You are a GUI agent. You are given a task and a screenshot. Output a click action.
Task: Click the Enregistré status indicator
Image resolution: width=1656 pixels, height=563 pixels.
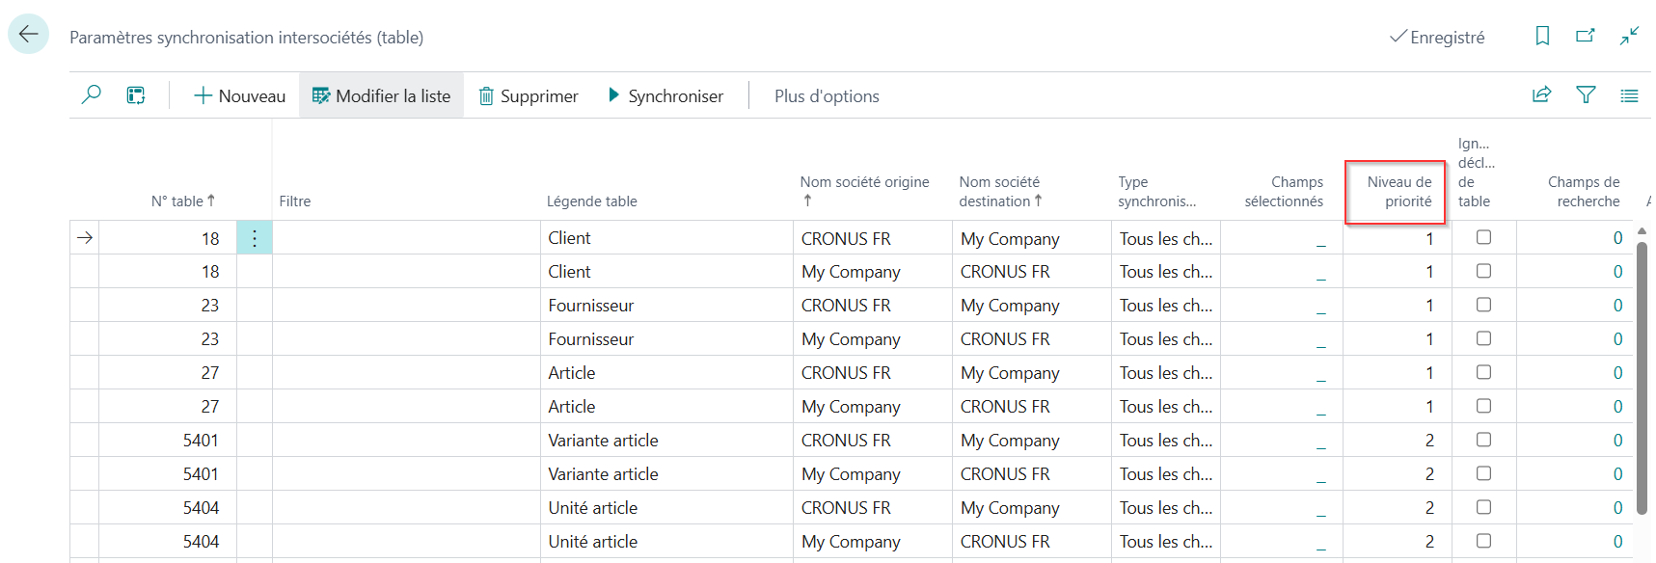tap(1437, 37)
